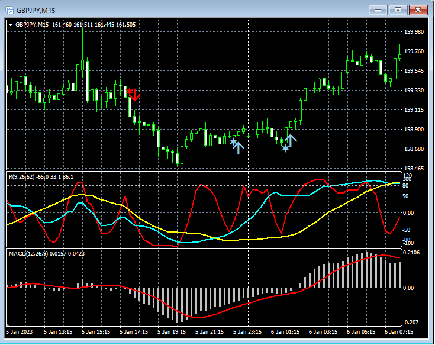Select the blue up arrow near 5 Jan 23:15
This screenshot has height=345, width=435.
pyautogui.click(x=239, y=148)
